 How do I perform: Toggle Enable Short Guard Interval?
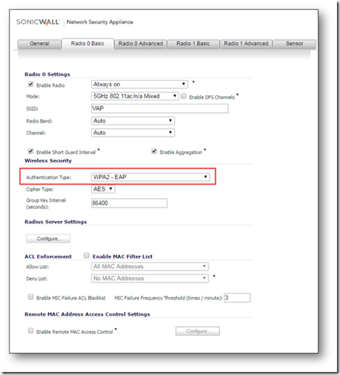click(x=30, y=151)
